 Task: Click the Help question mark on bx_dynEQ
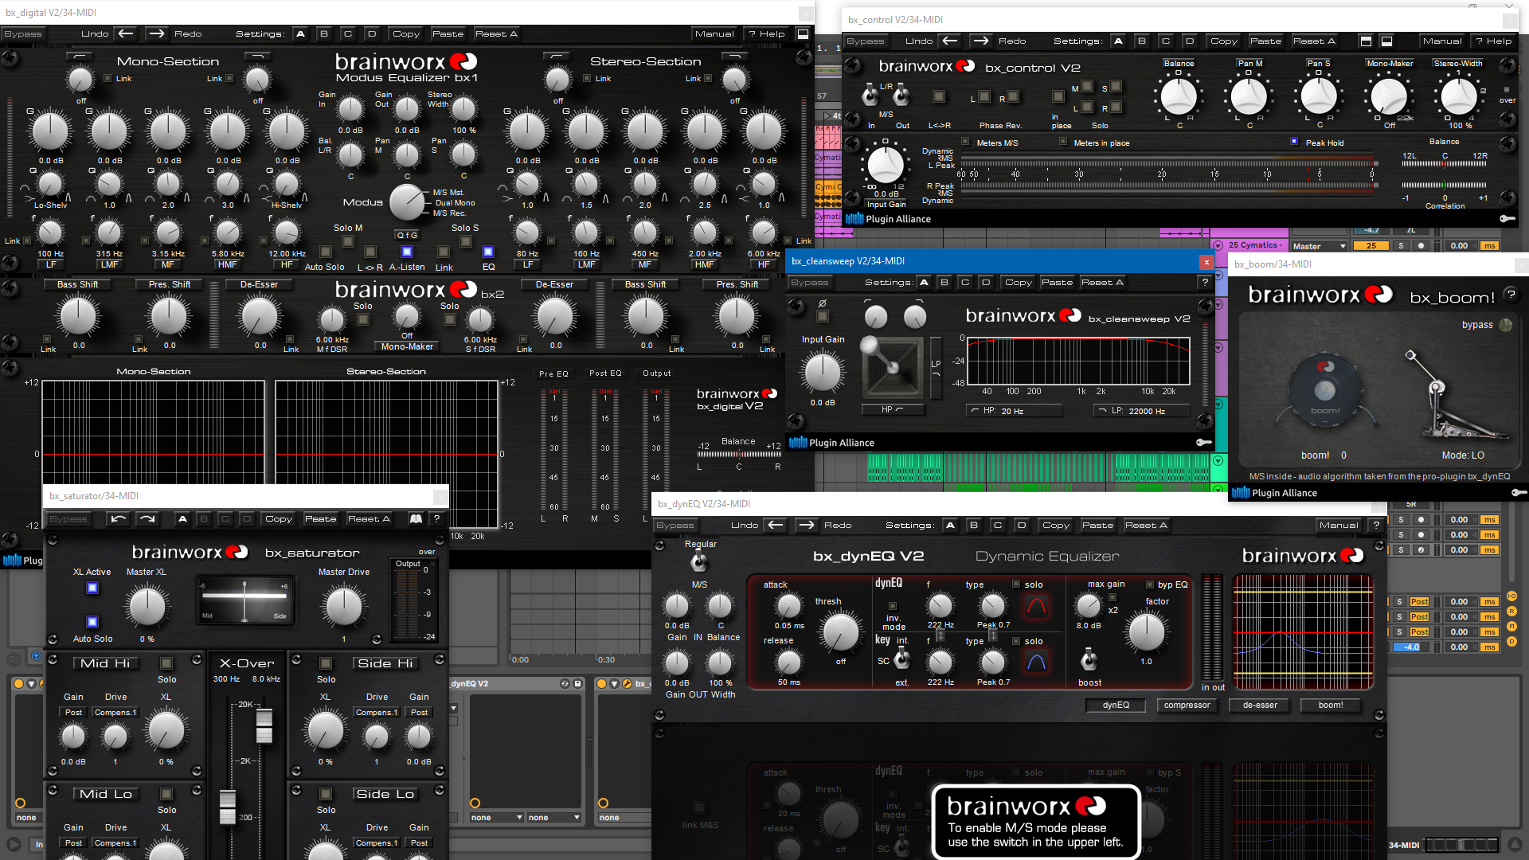point(1376,525)
